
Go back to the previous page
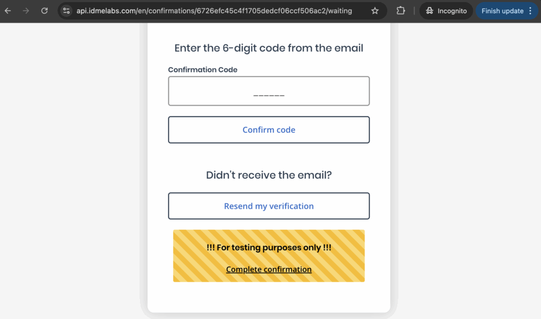pos(8,11)
